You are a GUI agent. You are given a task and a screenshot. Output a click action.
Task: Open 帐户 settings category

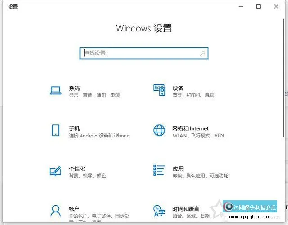tap(74, 209)
